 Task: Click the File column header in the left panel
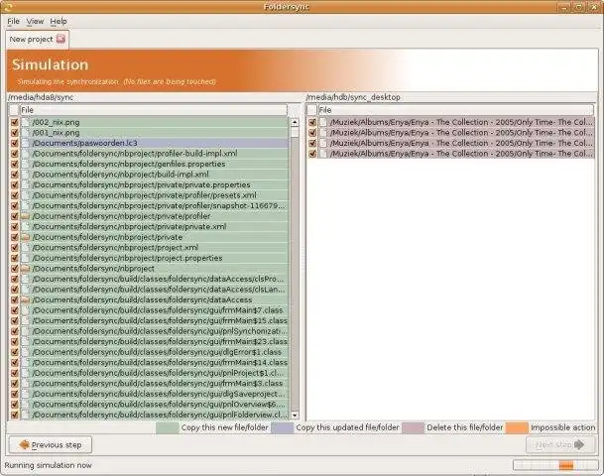pos(154,110)
